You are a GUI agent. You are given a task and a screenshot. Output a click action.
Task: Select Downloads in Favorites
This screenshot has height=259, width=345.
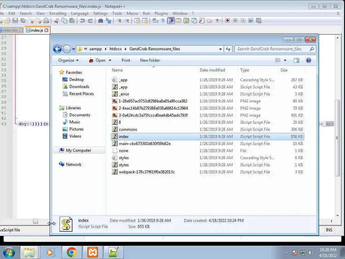pyautogui.click(x=79, y=87)
